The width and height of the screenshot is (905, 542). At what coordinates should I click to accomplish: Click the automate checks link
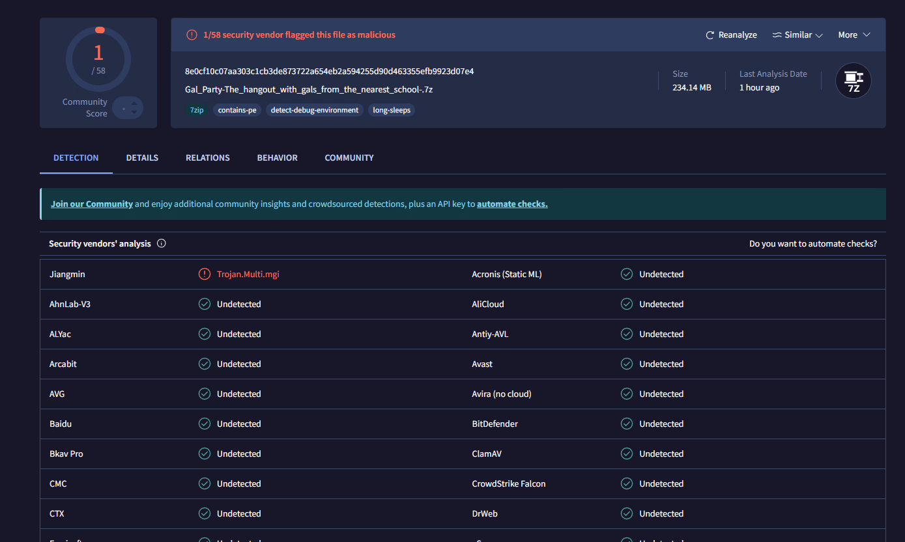[x=512, y=204]
